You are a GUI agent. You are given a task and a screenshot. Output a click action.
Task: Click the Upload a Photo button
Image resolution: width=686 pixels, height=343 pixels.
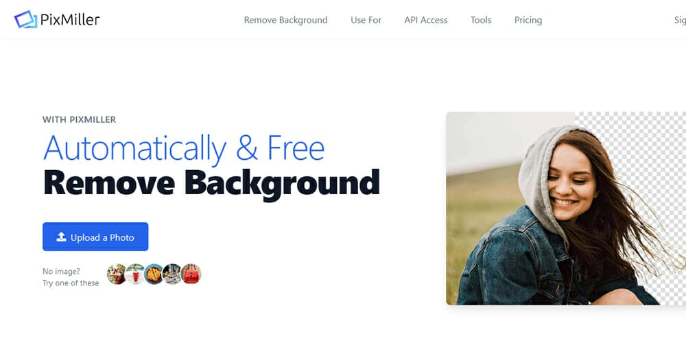click(x=95, y=237)
